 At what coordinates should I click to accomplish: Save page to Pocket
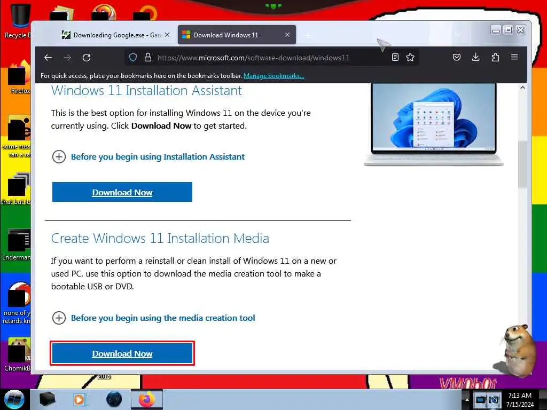457,57
